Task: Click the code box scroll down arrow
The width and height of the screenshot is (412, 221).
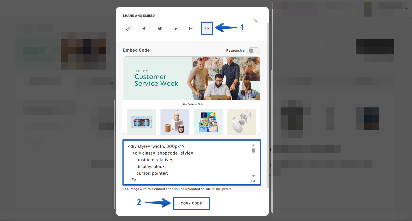Action: point(253,176)
